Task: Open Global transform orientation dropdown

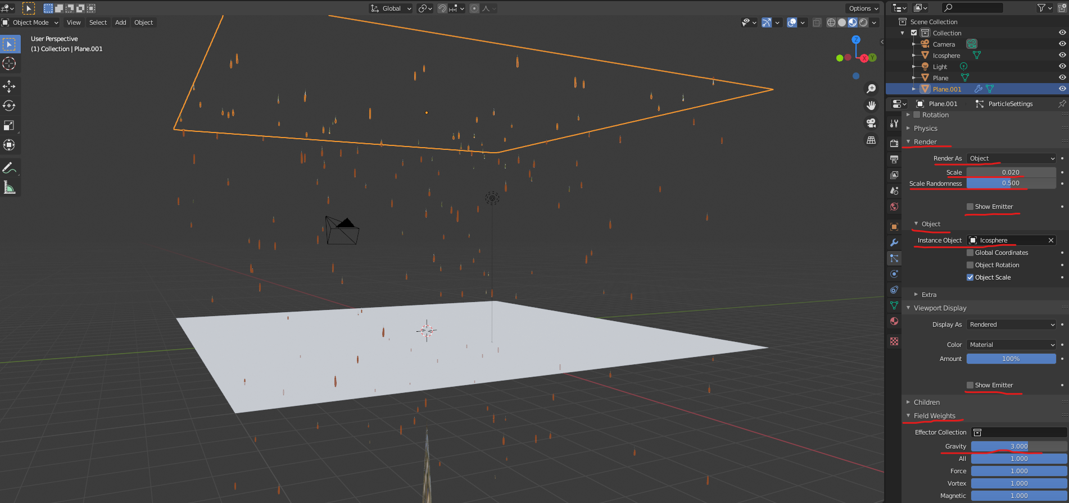Action: click(391, 8)
